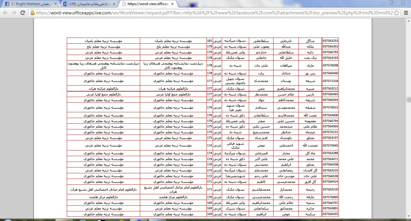Click score 173 in the E07563225 row
Screen dimensions: 411x221
coord(210,170)
